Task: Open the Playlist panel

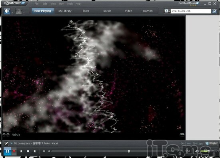Action: [x=212, y=144]
